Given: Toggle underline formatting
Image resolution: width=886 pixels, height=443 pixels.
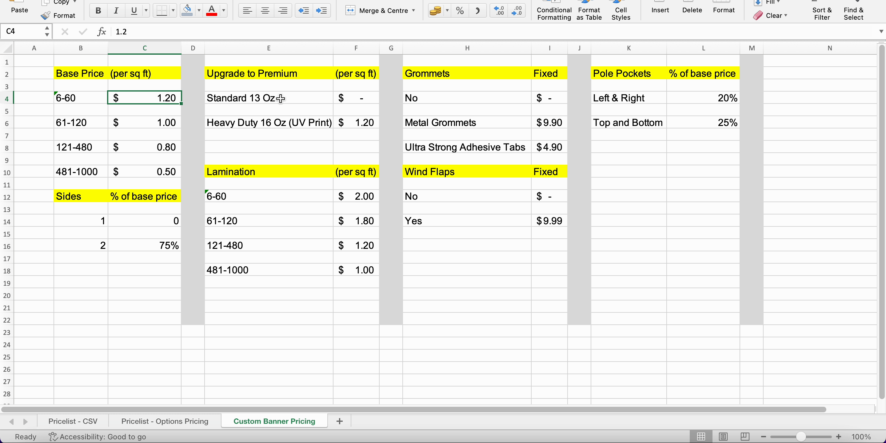Looking at the screenshot, I should (134, 11).
